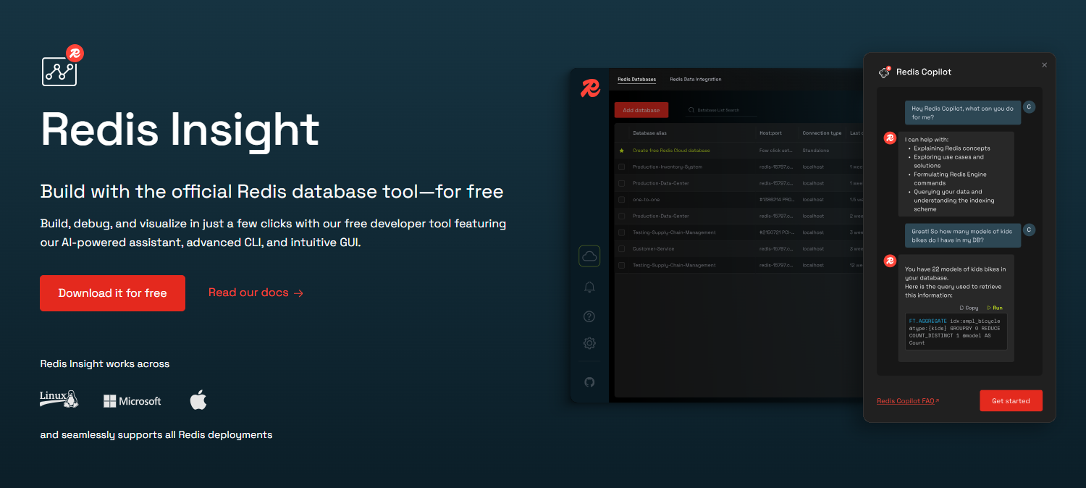Click the C avatar beside 'Great! So how many' message

click(1029, 230)
